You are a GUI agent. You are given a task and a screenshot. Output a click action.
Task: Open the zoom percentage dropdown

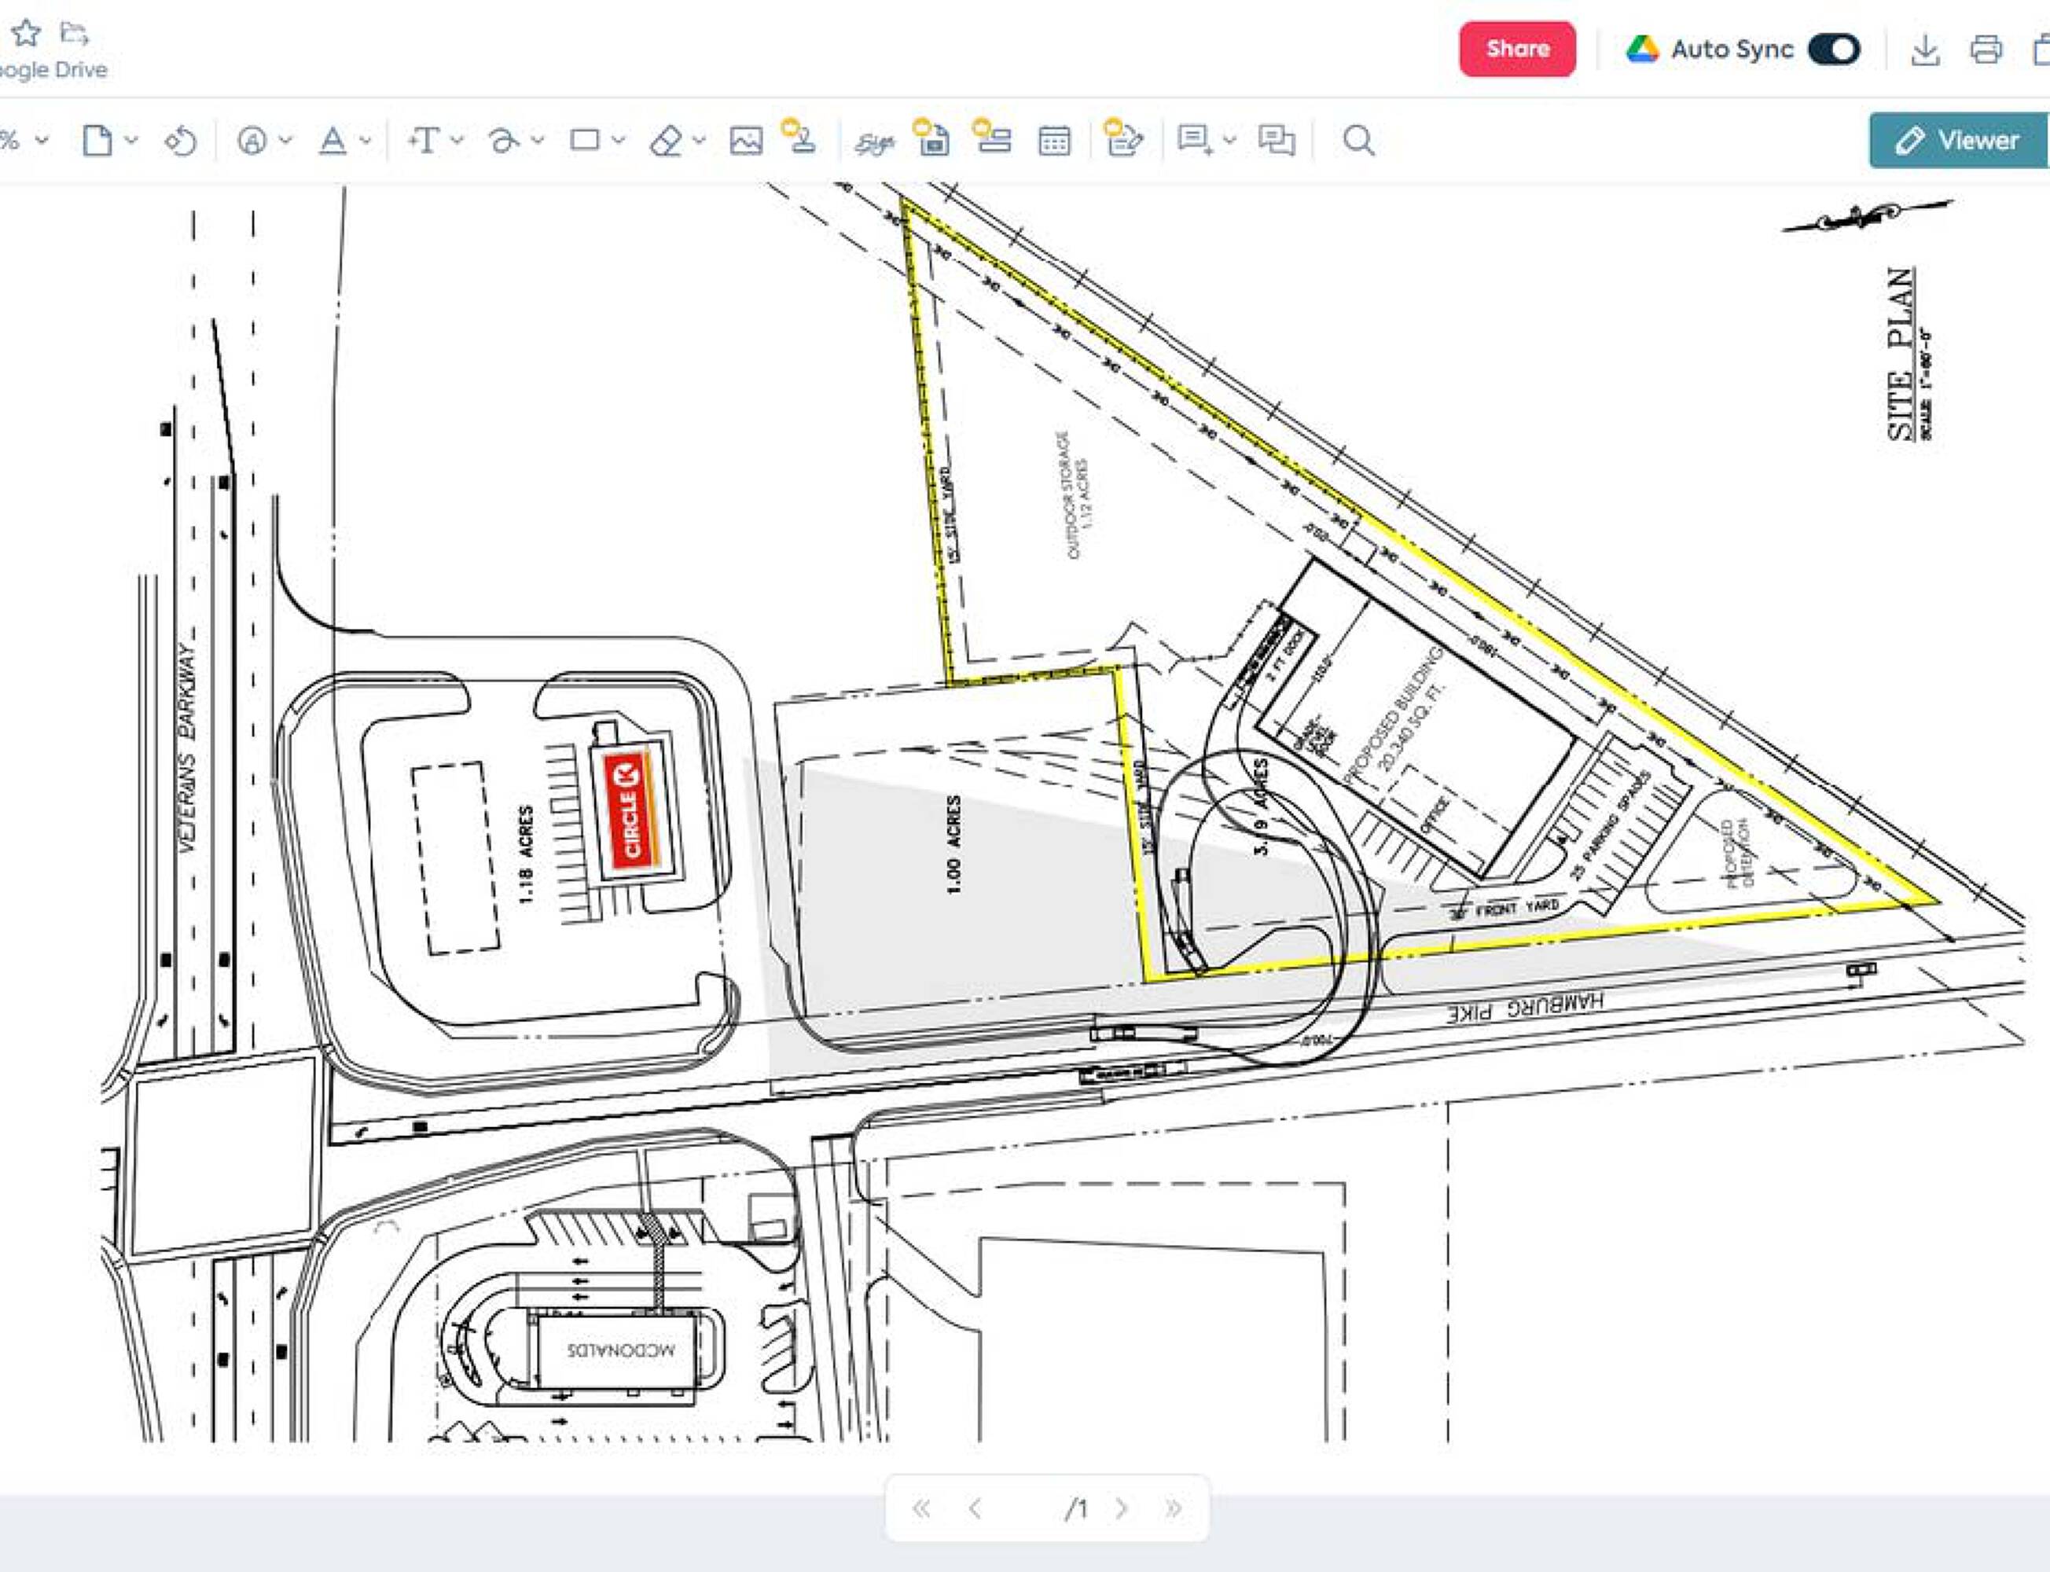(x=41, y=141)
